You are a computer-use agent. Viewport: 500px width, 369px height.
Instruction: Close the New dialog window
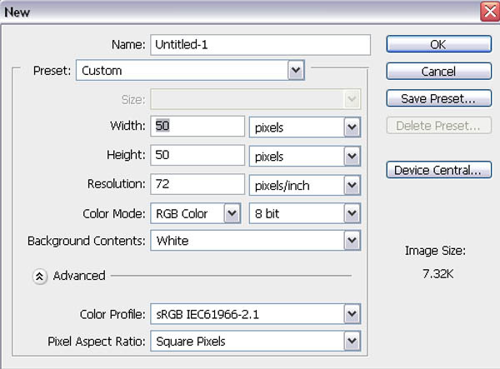[488, 12]
